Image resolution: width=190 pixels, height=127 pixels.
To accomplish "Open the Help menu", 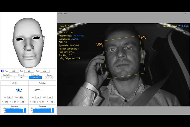I will [x=66, y=13].
